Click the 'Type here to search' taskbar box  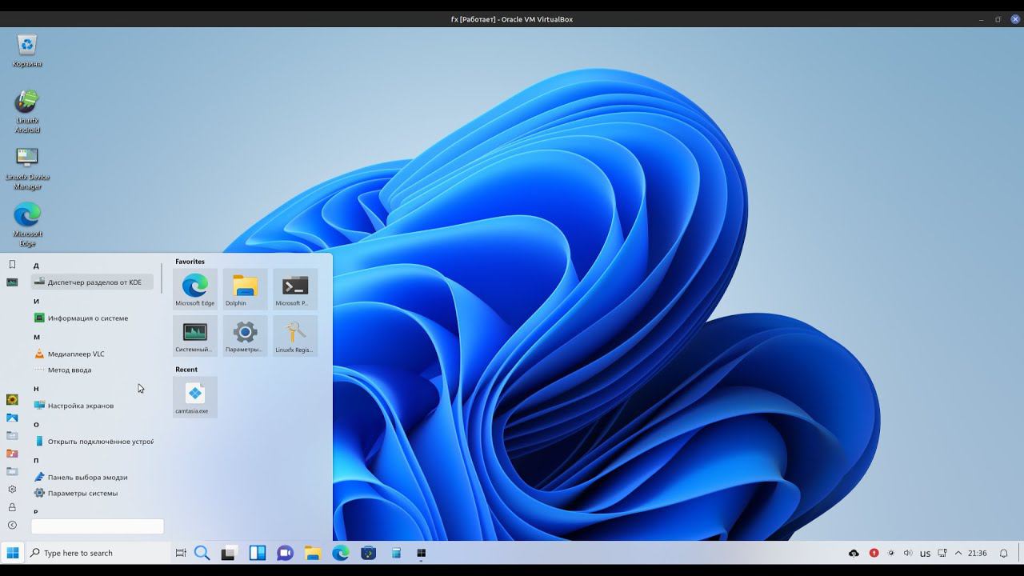pos(98,553)
